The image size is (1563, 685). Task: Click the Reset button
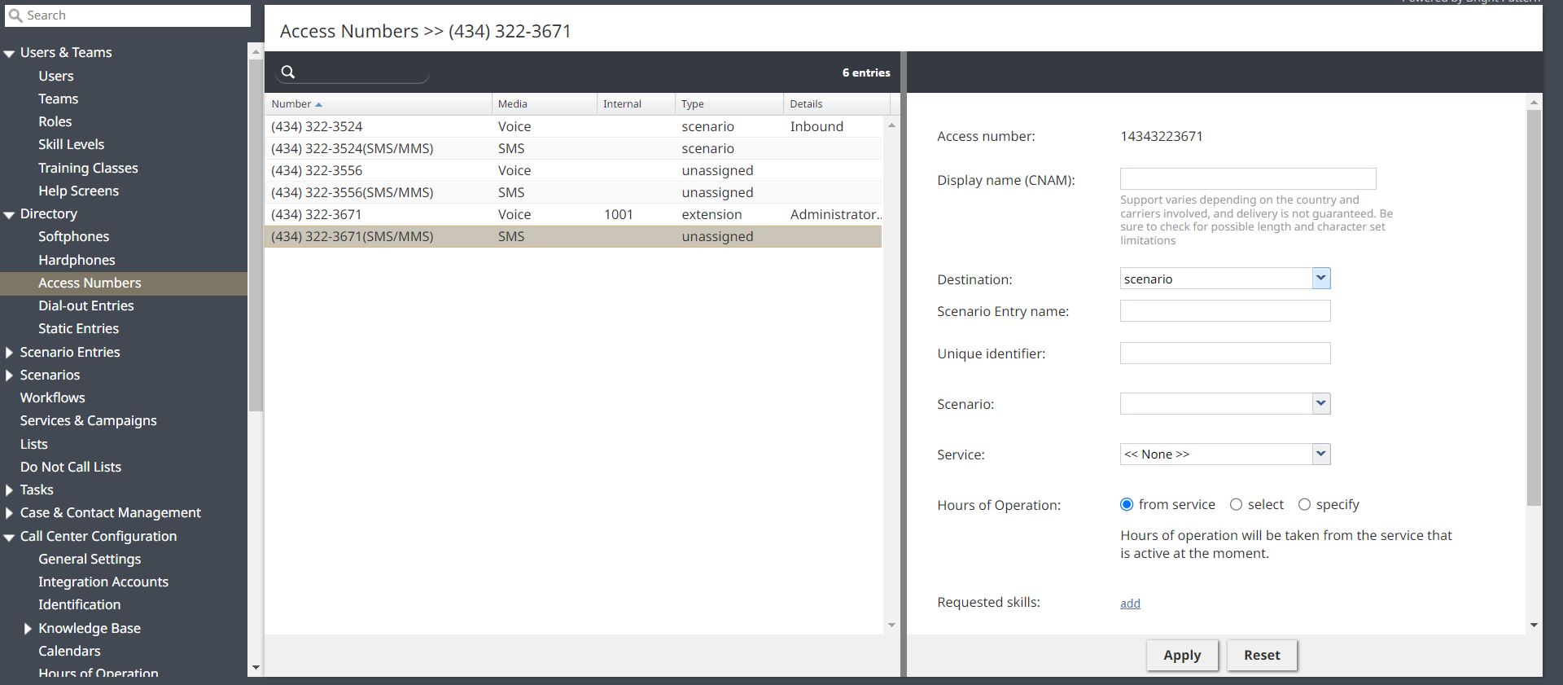1262,655
